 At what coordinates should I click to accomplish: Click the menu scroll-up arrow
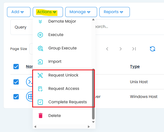click(x=93, y=20)
